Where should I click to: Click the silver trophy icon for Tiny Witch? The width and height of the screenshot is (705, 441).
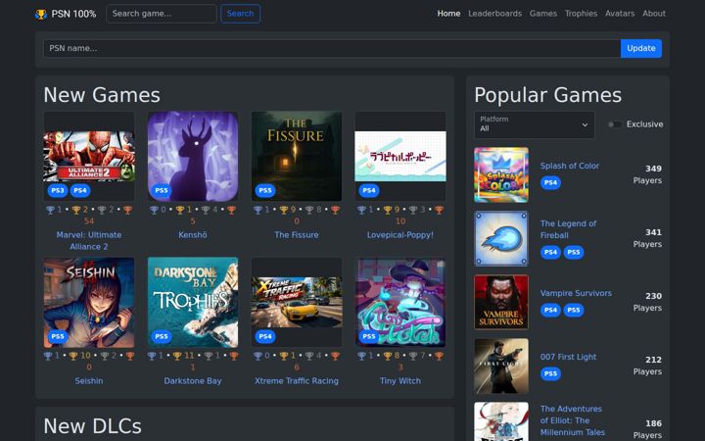(x=413, y=356)
